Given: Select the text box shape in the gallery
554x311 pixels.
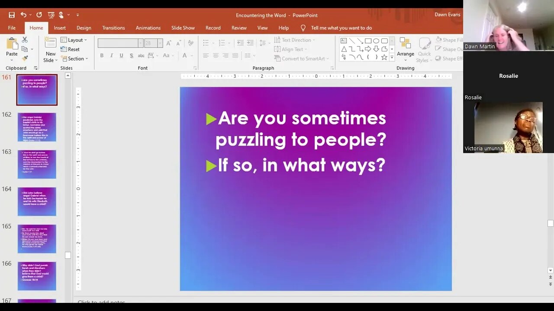Looking at the screenshot, I should [344, 41].
